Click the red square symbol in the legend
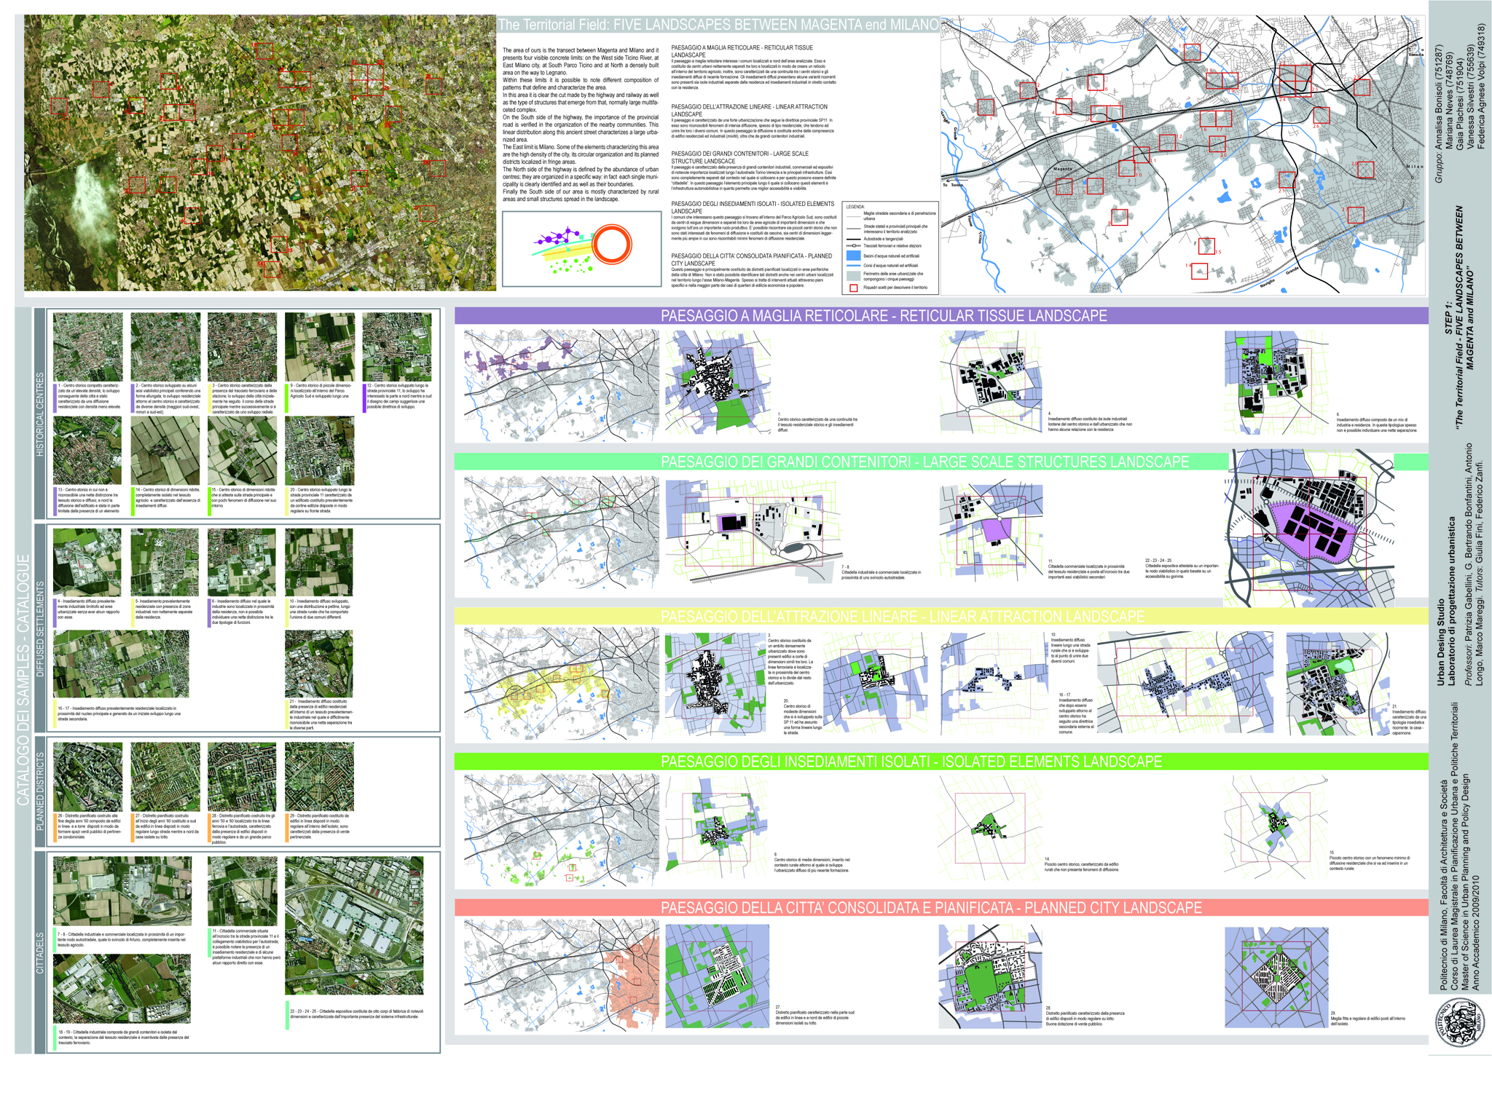This screenshot has height=1095, width=1492. coord(854,288)
